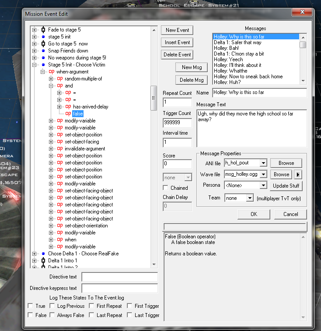Image resolution: width=321 pixels, height=331 pixels.
Task: Check the Log Previous checkbox
Action: 52,306
